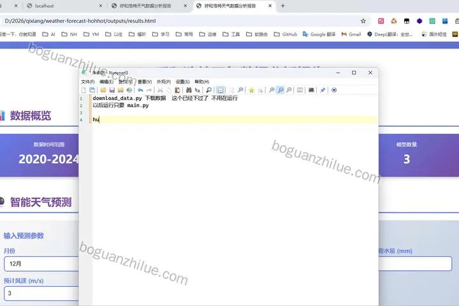The image size is (459, 306).
Task: Click the yellow star favorites icon
Action: [x=251, y=90]
